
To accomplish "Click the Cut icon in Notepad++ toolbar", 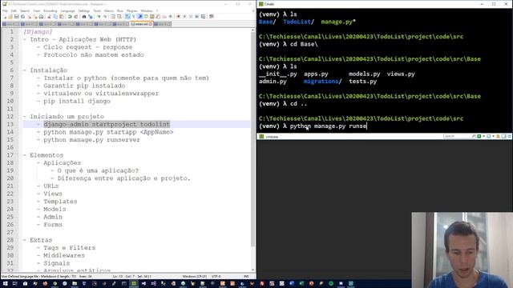I will tap(49, 16).
